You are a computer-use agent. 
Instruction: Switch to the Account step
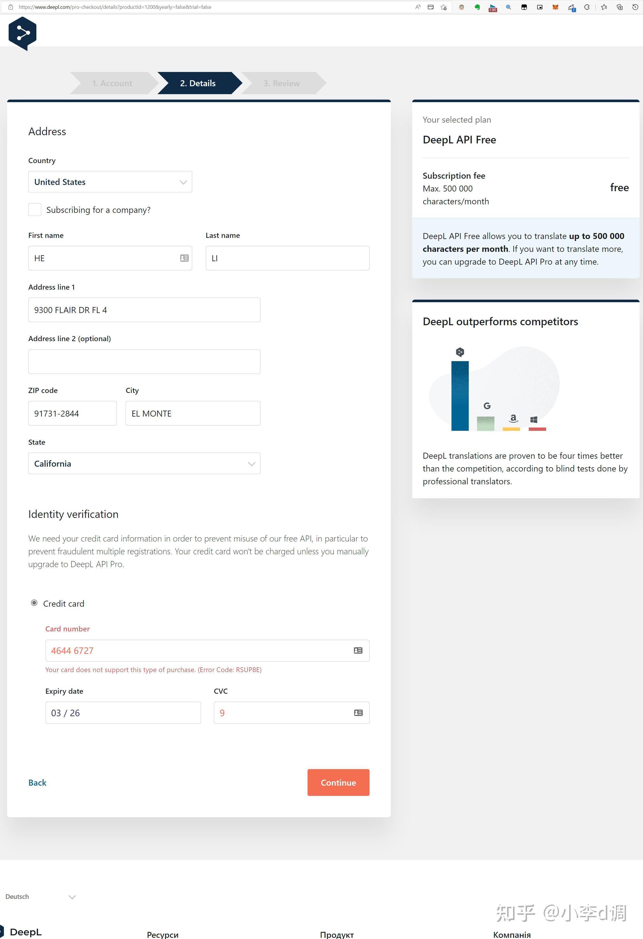[x=112, y=83]
